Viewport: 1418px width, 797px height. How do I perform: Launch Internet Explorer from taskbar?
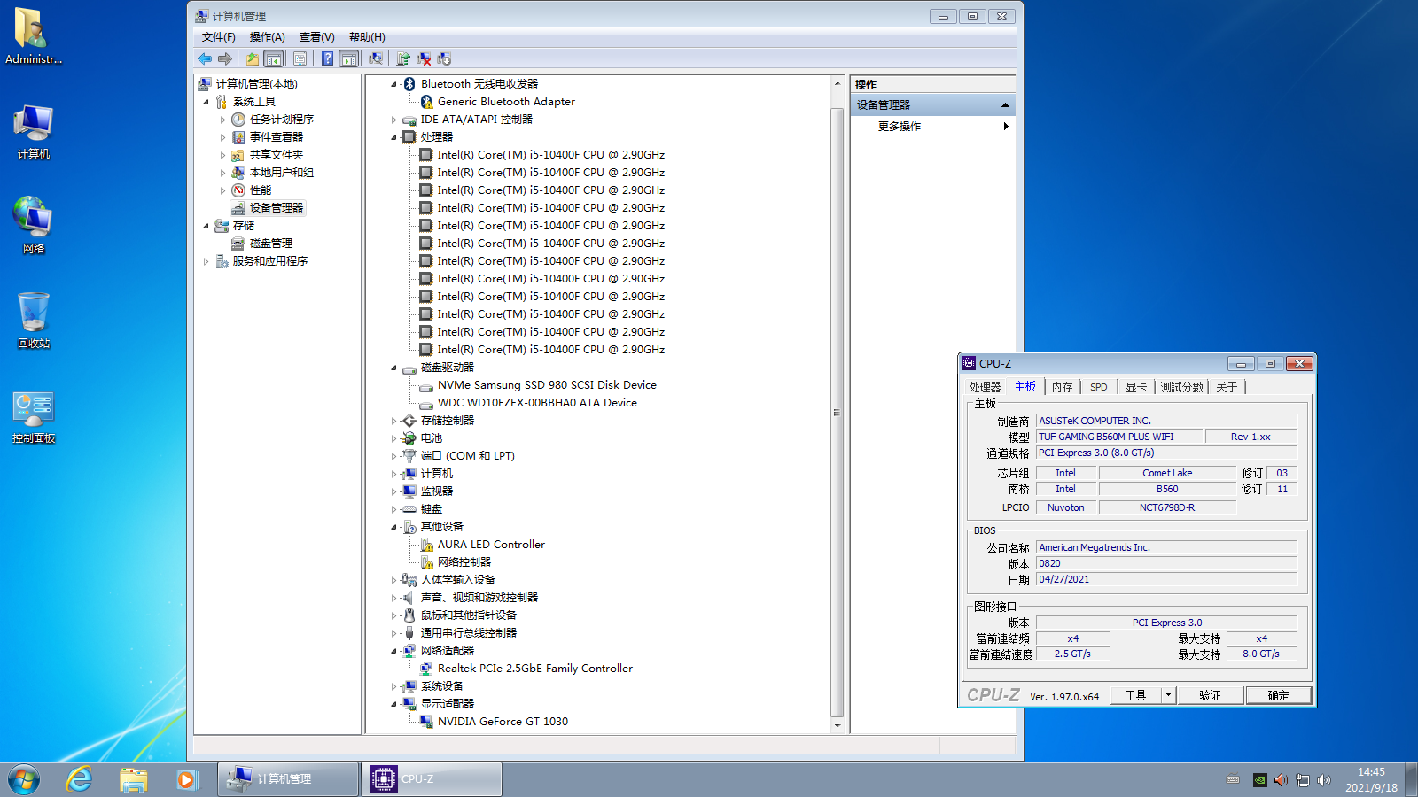click(x=80, y=779)
